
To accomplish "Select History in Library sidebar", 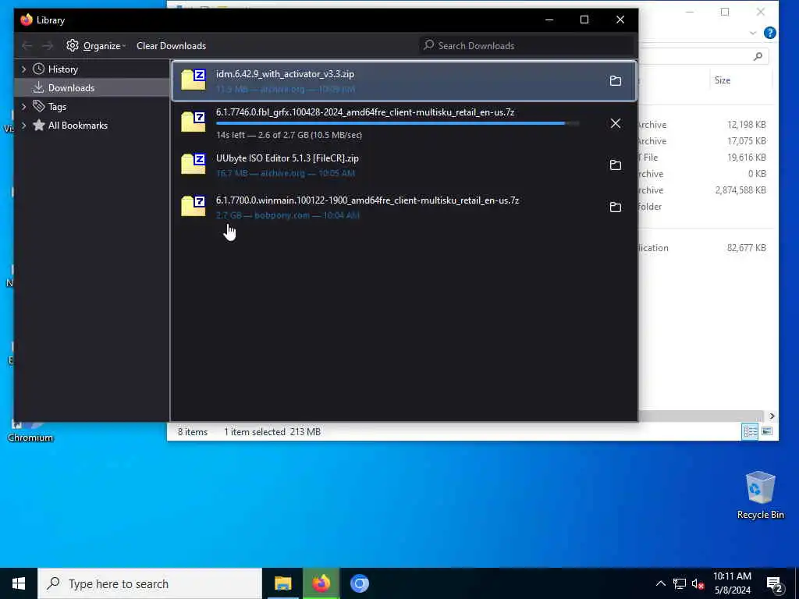I will pos(62,69).
